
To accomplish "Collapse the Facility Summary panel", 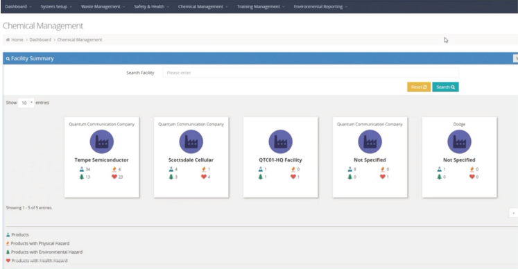I will 515,58.
